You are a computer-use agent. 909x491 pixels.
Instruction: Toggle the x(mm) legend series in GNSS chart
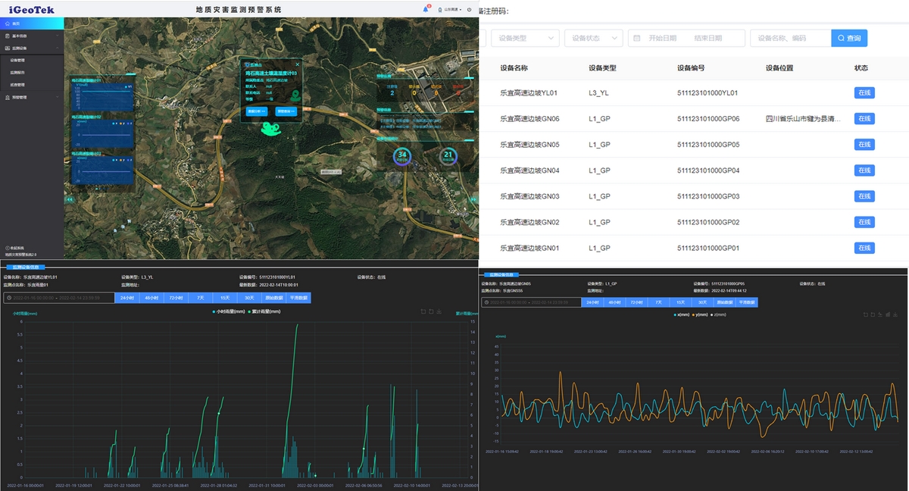point(680,314)
